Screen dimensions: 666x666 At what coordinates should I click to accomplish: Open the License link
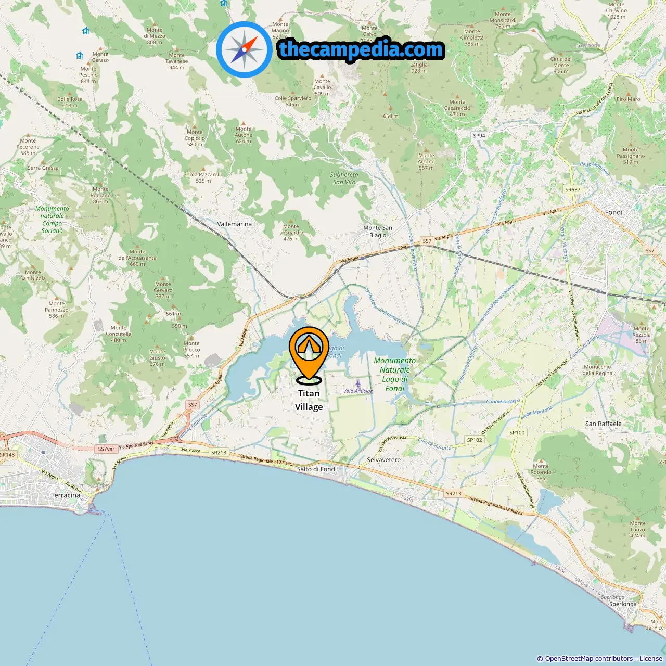point(651,659)
